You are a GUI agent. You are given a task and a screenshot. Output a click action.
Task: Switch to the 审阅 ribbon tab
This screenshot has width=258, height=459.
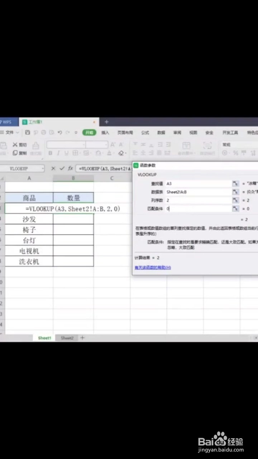177,132
